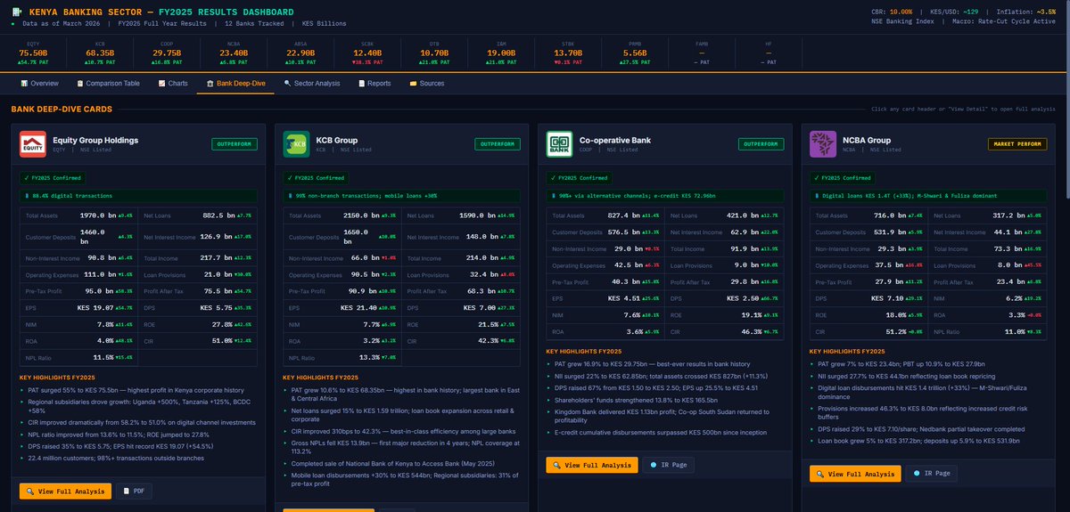
Task: Click KCB Group's OUTPERFORM rating badge
Action: pos(498,143)
